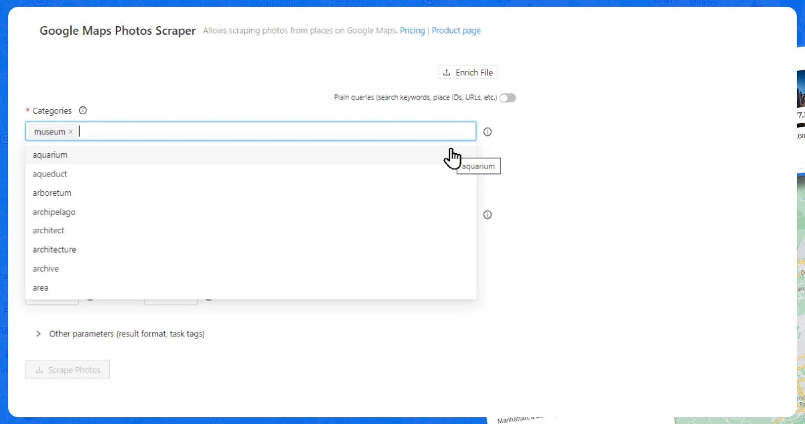Select aquarium from the category list
This screenshot has height=424, width=805.
pyautogui.click(x=50, y=155)
